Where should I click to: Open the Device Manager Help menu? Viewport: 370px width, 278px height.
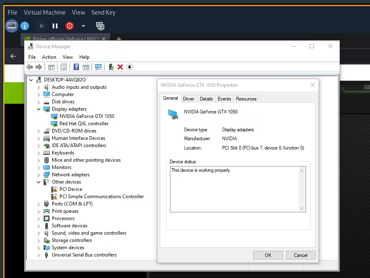84,57
